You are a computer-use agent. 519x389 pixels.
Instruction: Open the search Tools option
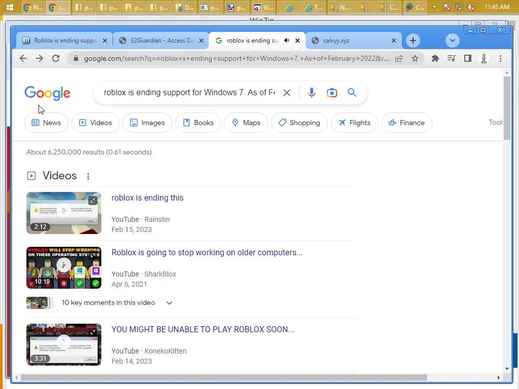click(496, 123)
